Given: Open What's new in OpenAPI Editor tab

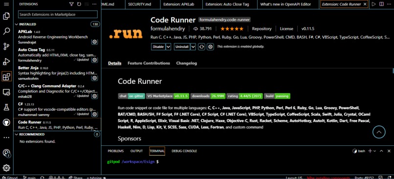Looking at the screenshot, I should coord(285,4).
